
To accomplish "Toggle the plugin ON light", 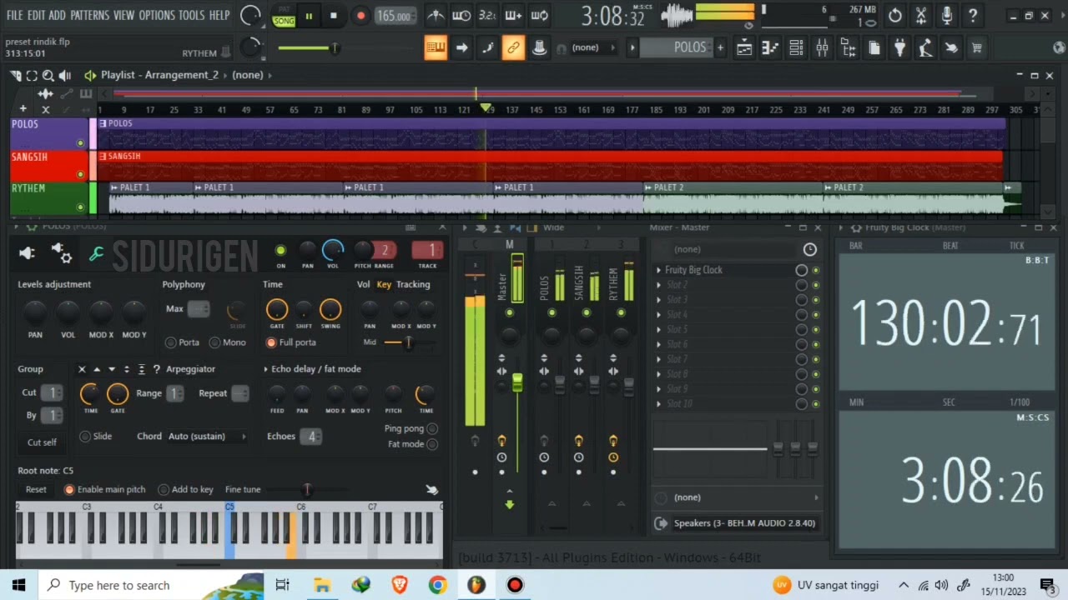I will 280,250.
